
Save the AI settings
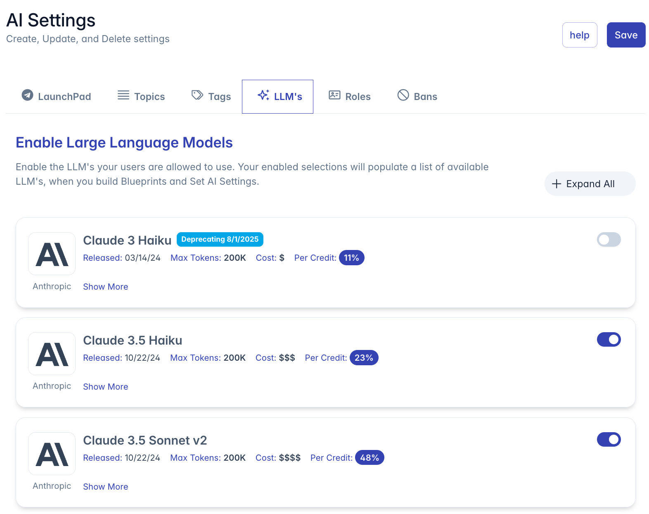[x=626, y=35]
